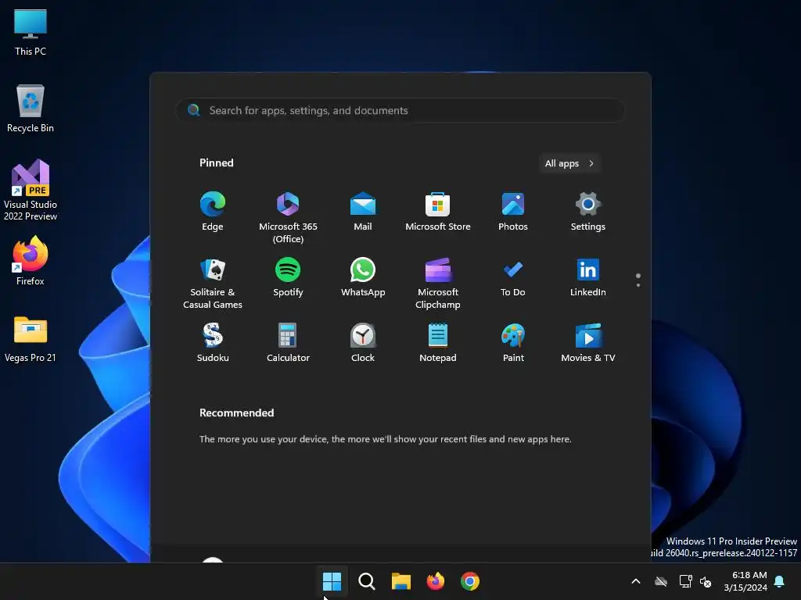The height and width of the screenshot is (600, 801).
Task: Open Edge from pinned apps
Action: [x=213, y=212]
